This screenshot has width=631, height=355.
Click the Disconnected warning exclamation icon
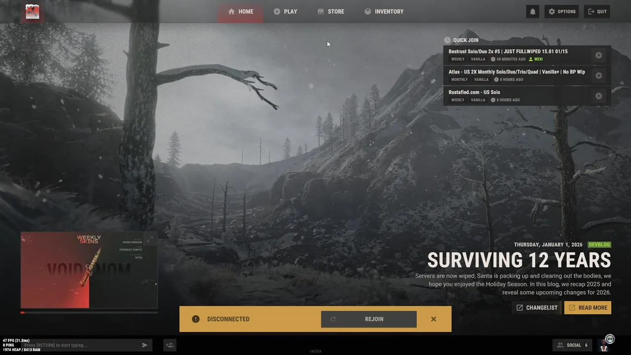[196, 319]
